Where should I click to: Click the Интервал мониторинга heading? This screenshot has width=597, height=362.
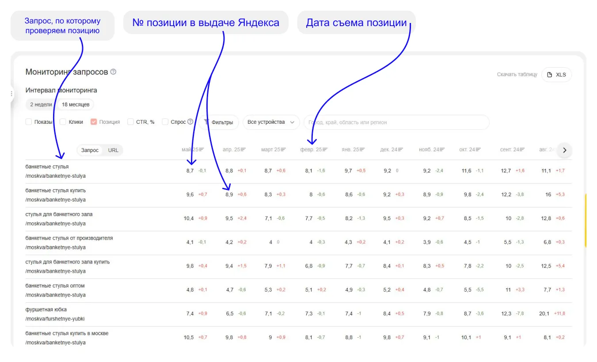61,90
